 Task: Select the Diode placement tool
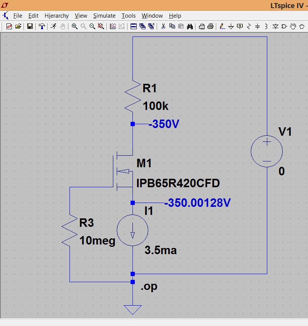point(275,27)
